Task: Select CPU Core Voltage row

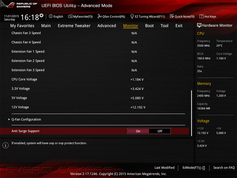Action: [94, 79]
